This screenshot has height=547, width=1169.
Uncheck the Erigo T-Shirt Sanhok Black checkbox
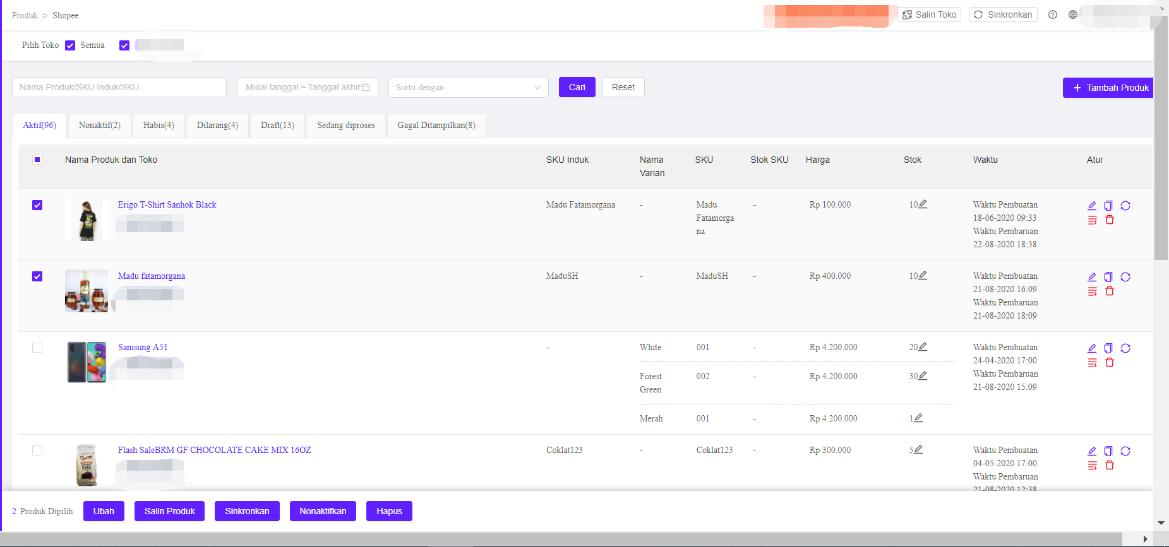(37, 205)
